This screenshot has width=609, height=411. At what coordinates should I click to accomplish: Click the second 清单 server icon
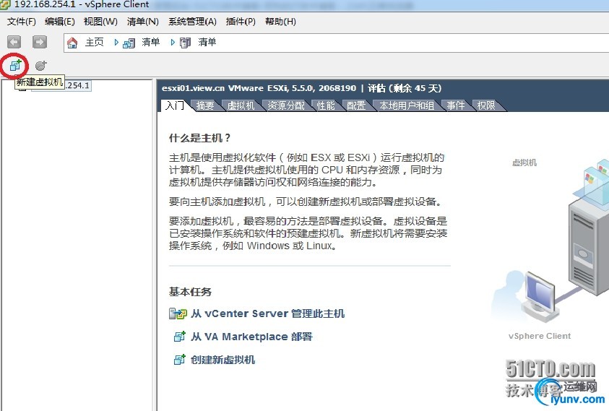click(185, 43)
